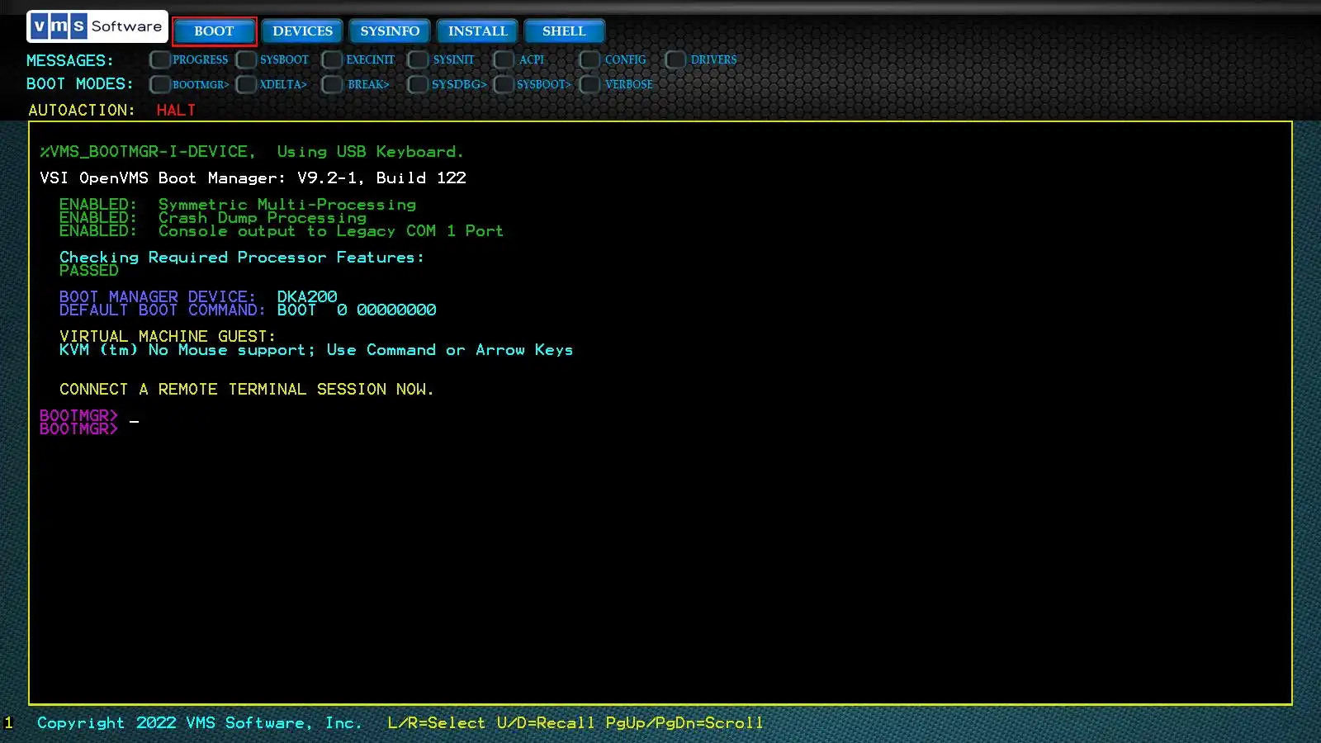Open the SHELL tab
1321x743 pixels.
click(x=564, y=31)
